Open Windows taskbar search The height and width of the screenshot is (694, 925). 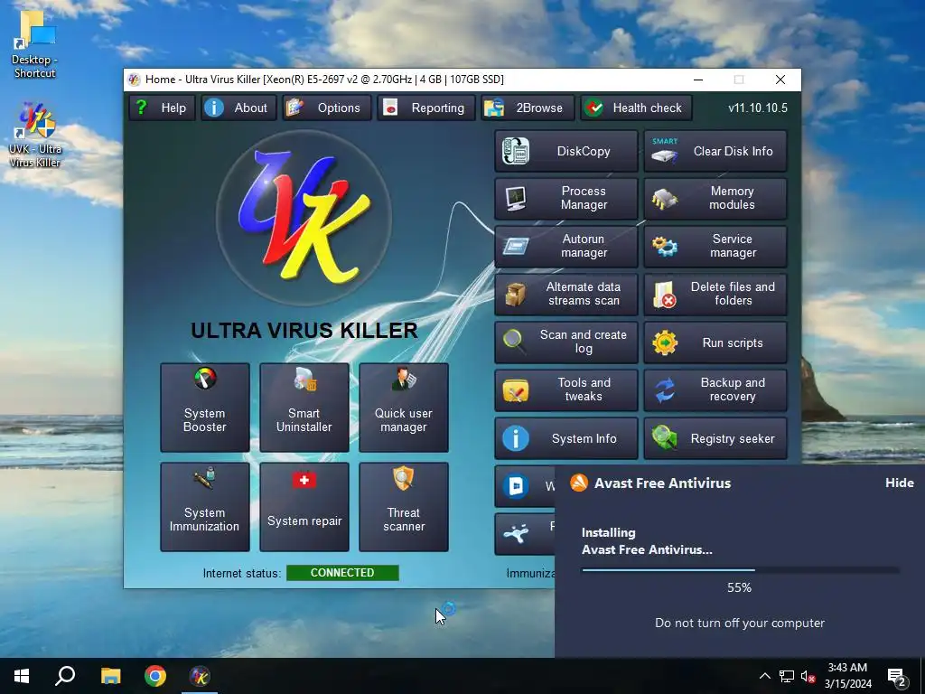(65, 676)
